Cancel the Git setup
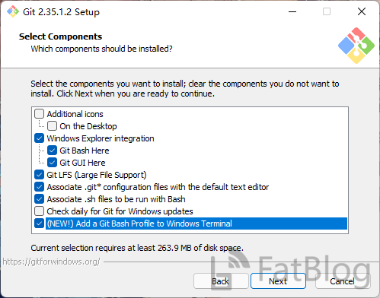This screenshot has width=380, height=298. tap(343, 281)
